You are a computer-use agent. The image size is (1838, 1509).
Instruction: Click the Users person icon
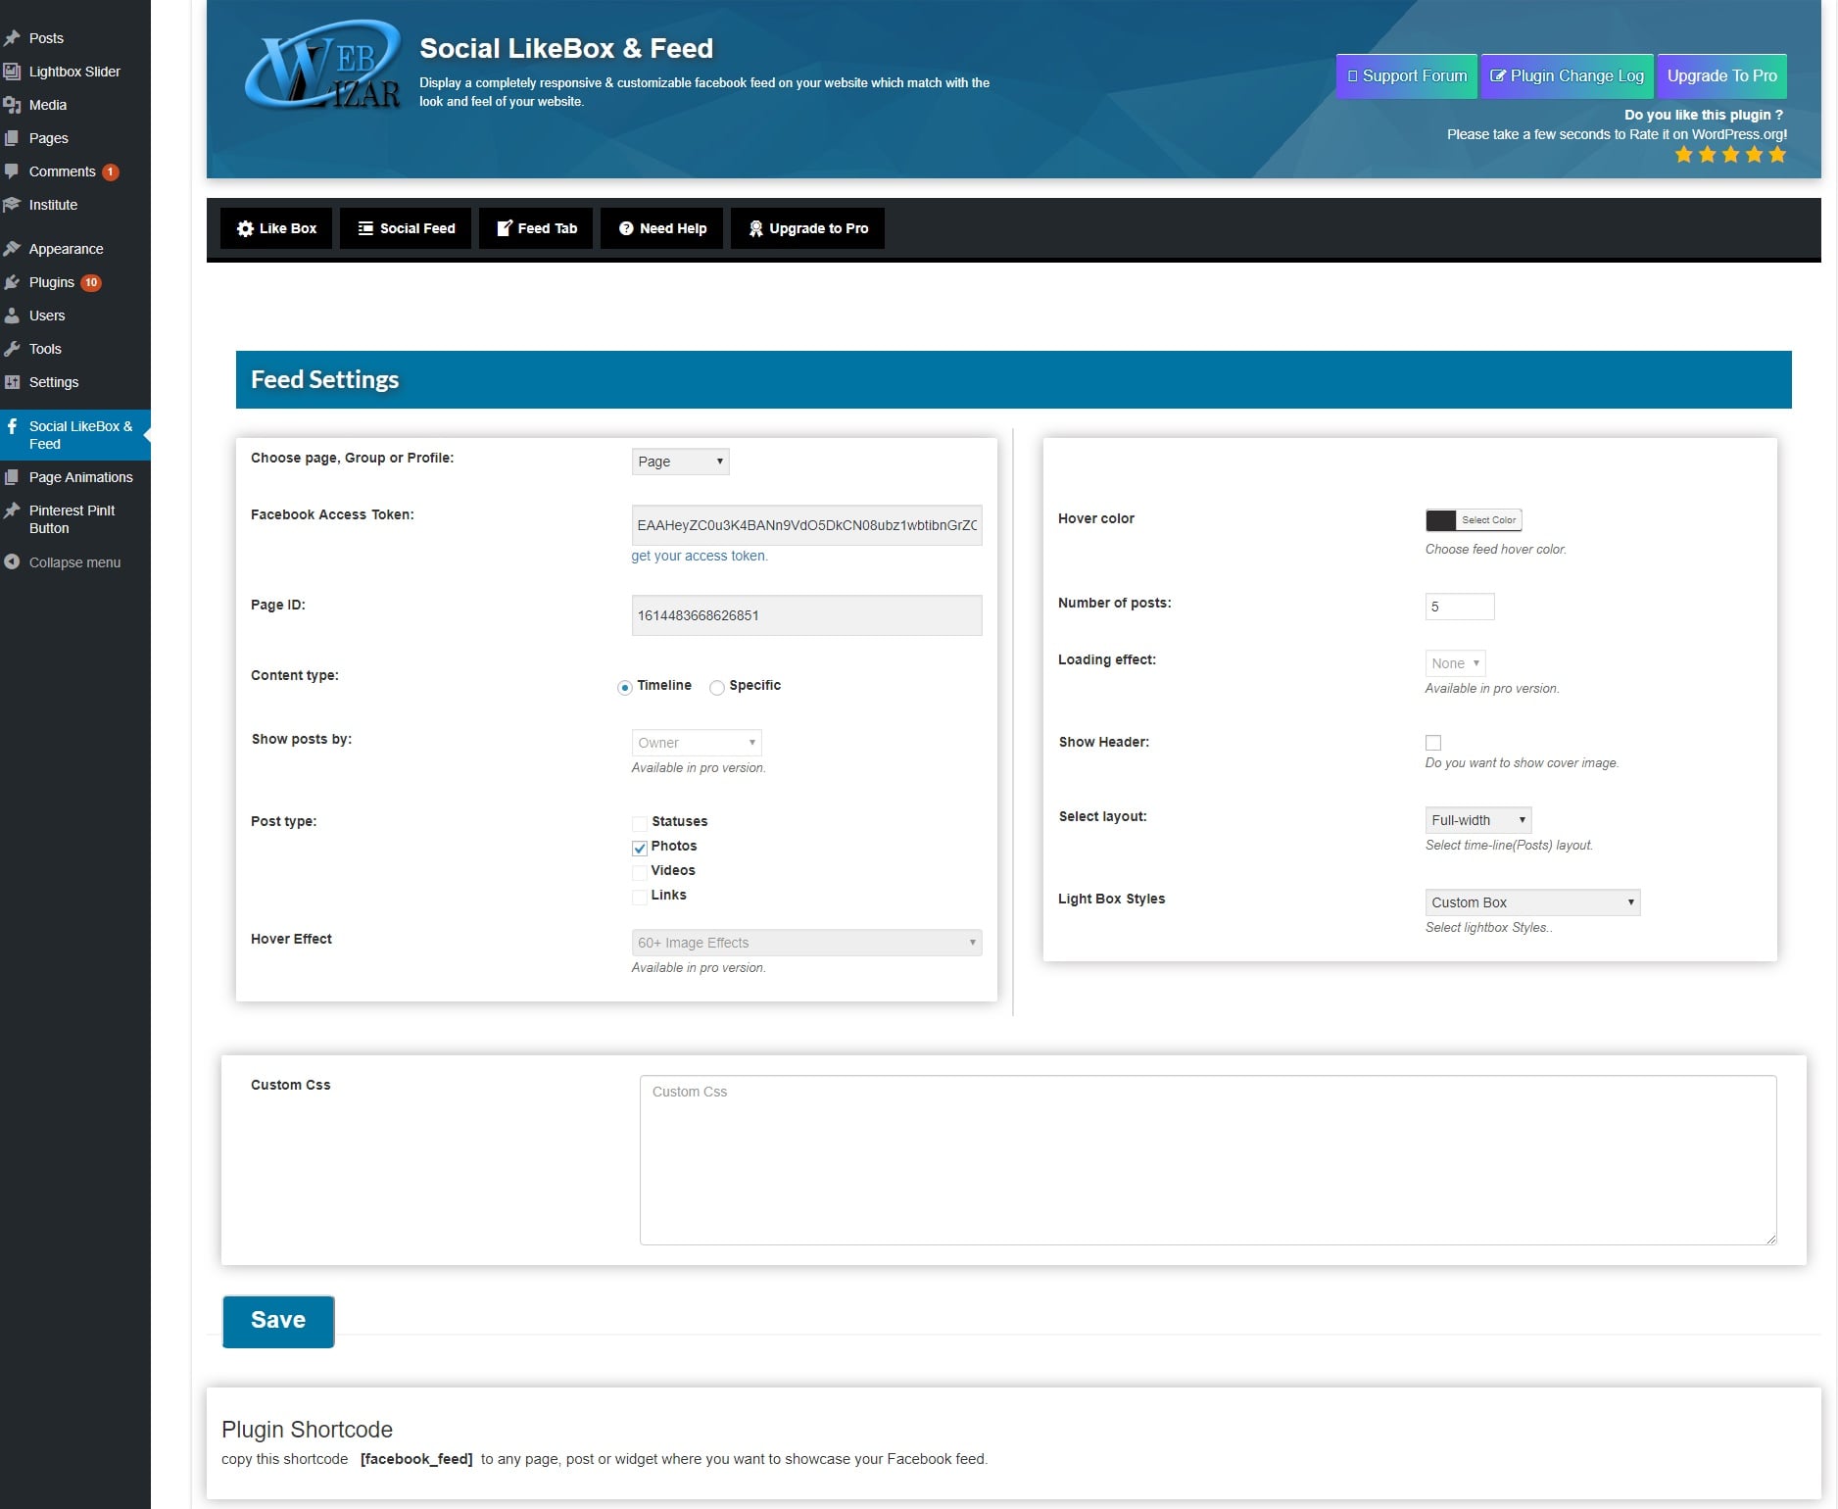[12, 316]
